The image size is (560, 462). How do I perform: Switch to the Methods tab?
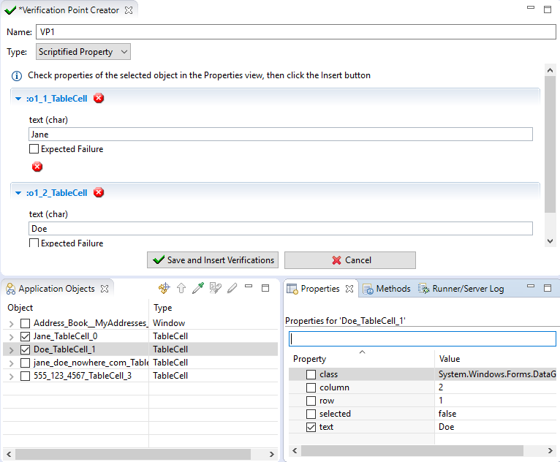tap(387, 289)
